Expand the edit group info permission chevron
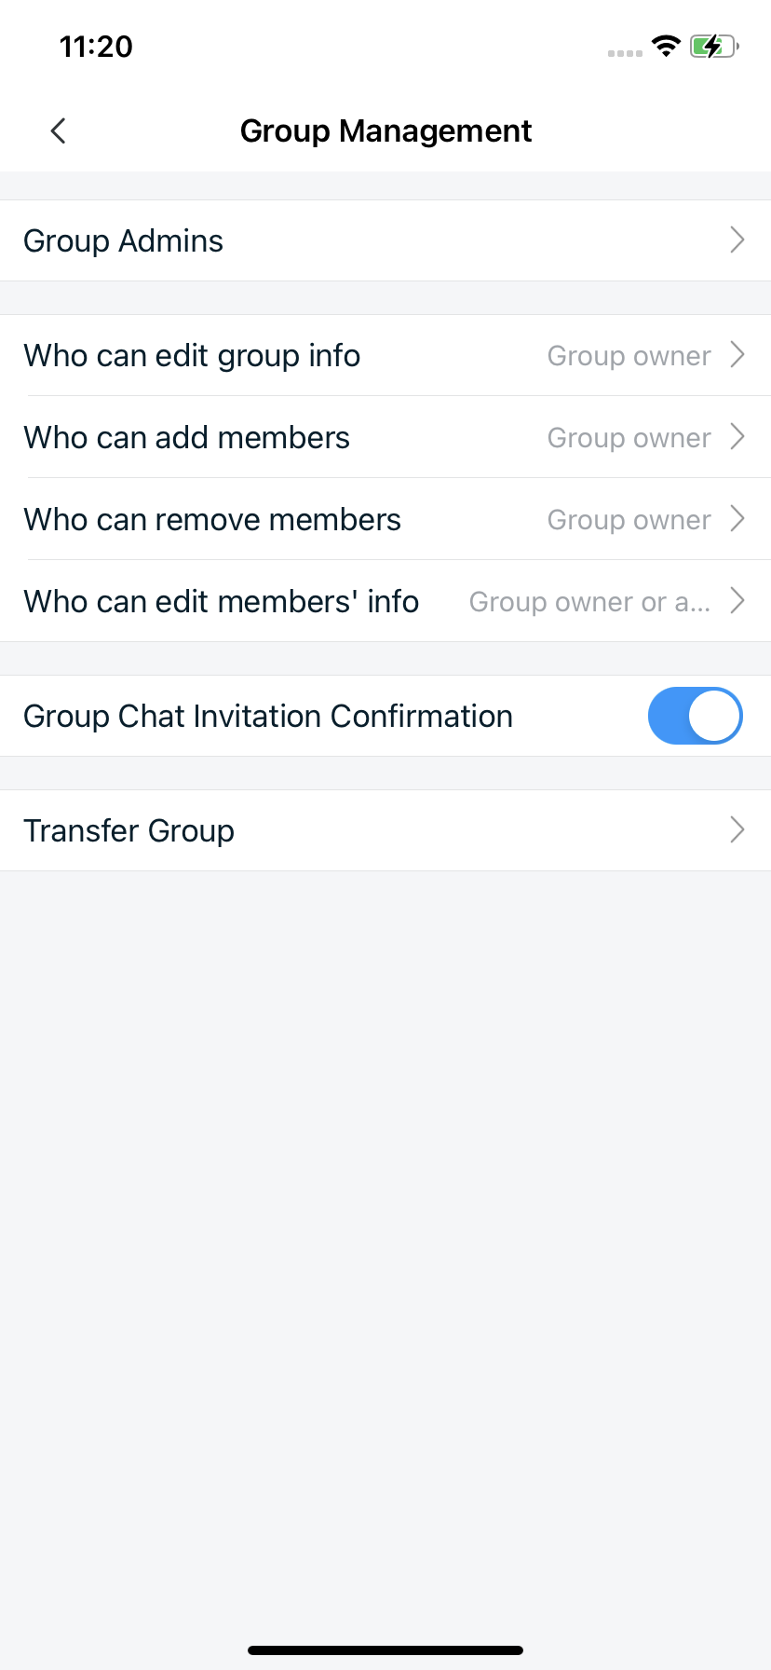Image resolution: width=771 pixels, height=1670 pixels. pos(737,355)
